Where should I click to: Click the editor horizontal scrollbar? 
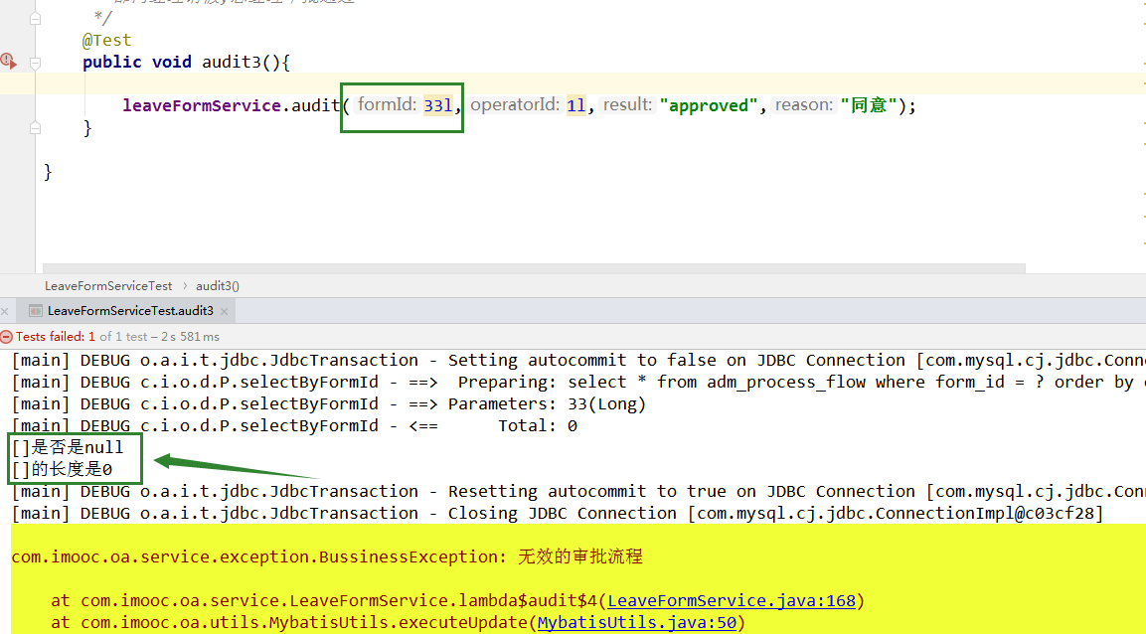534,268
